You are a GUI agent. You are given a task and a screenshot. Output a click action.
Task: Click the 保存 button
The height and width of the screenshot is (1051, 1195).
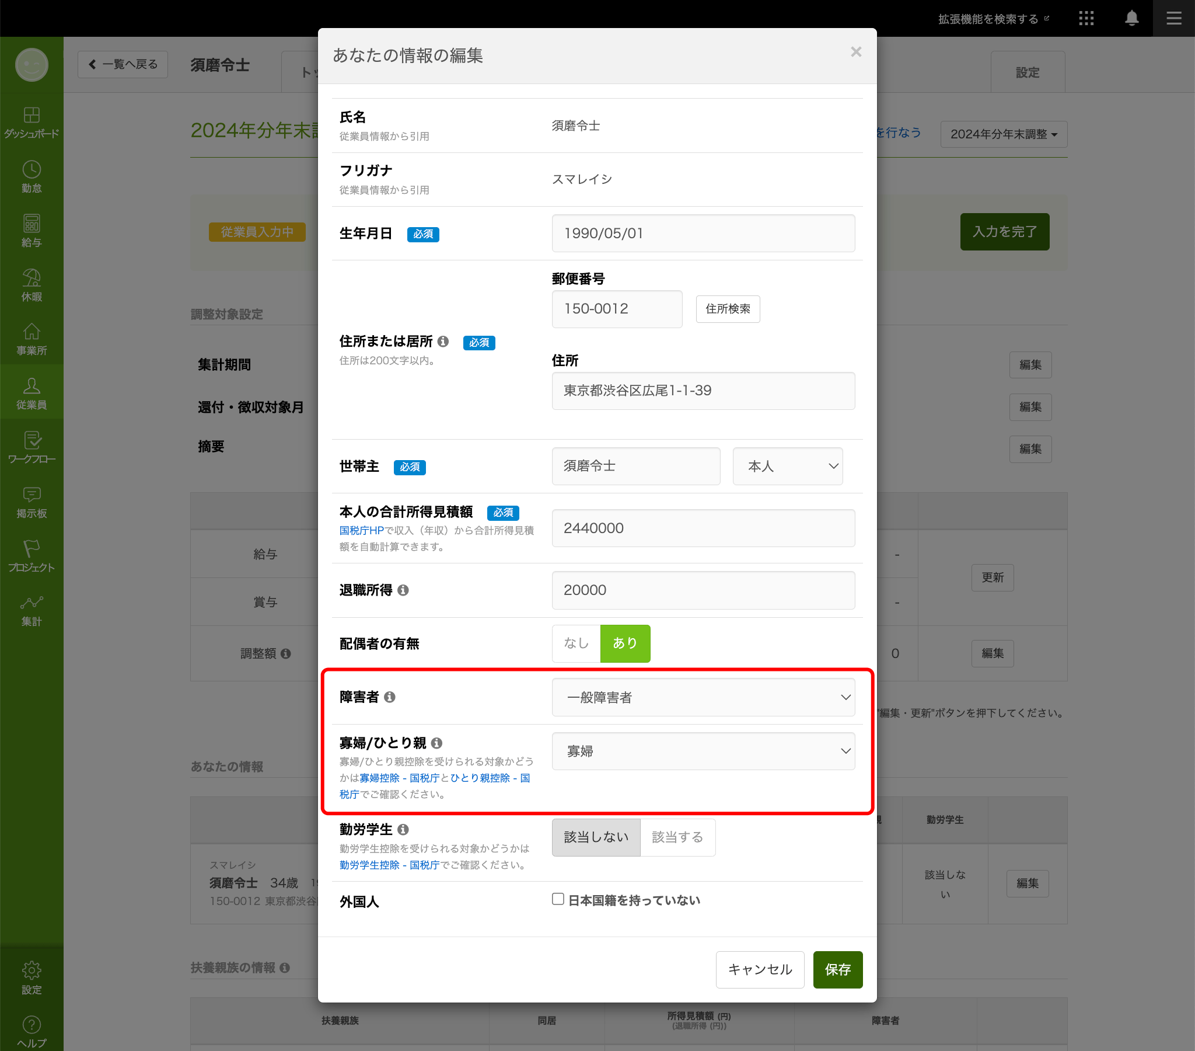pyautogui.click(x=838, y=969)
